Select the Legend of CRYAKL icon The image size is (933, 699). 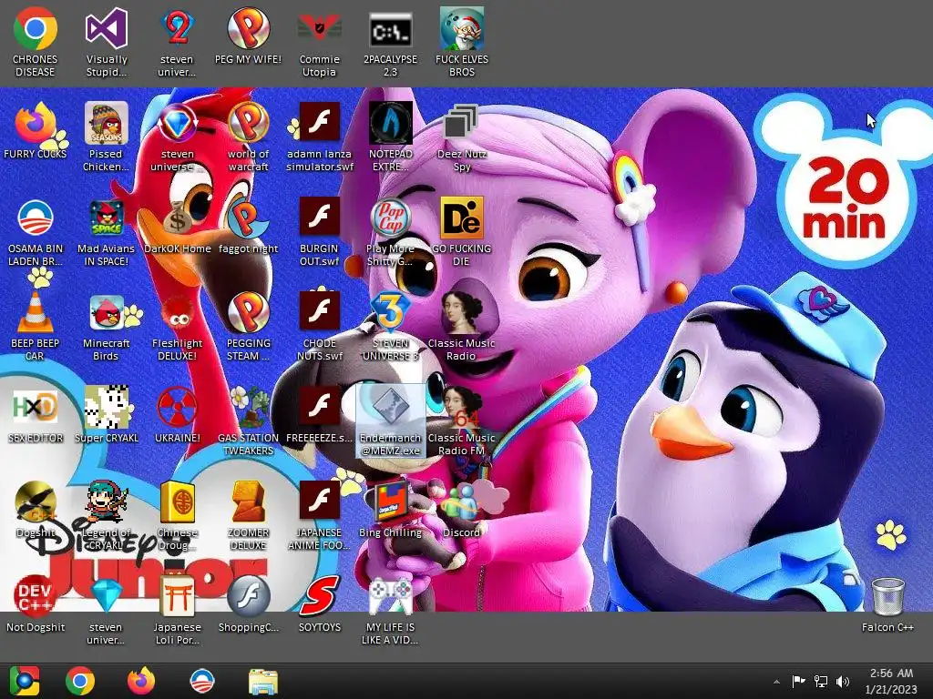point(106,515)
